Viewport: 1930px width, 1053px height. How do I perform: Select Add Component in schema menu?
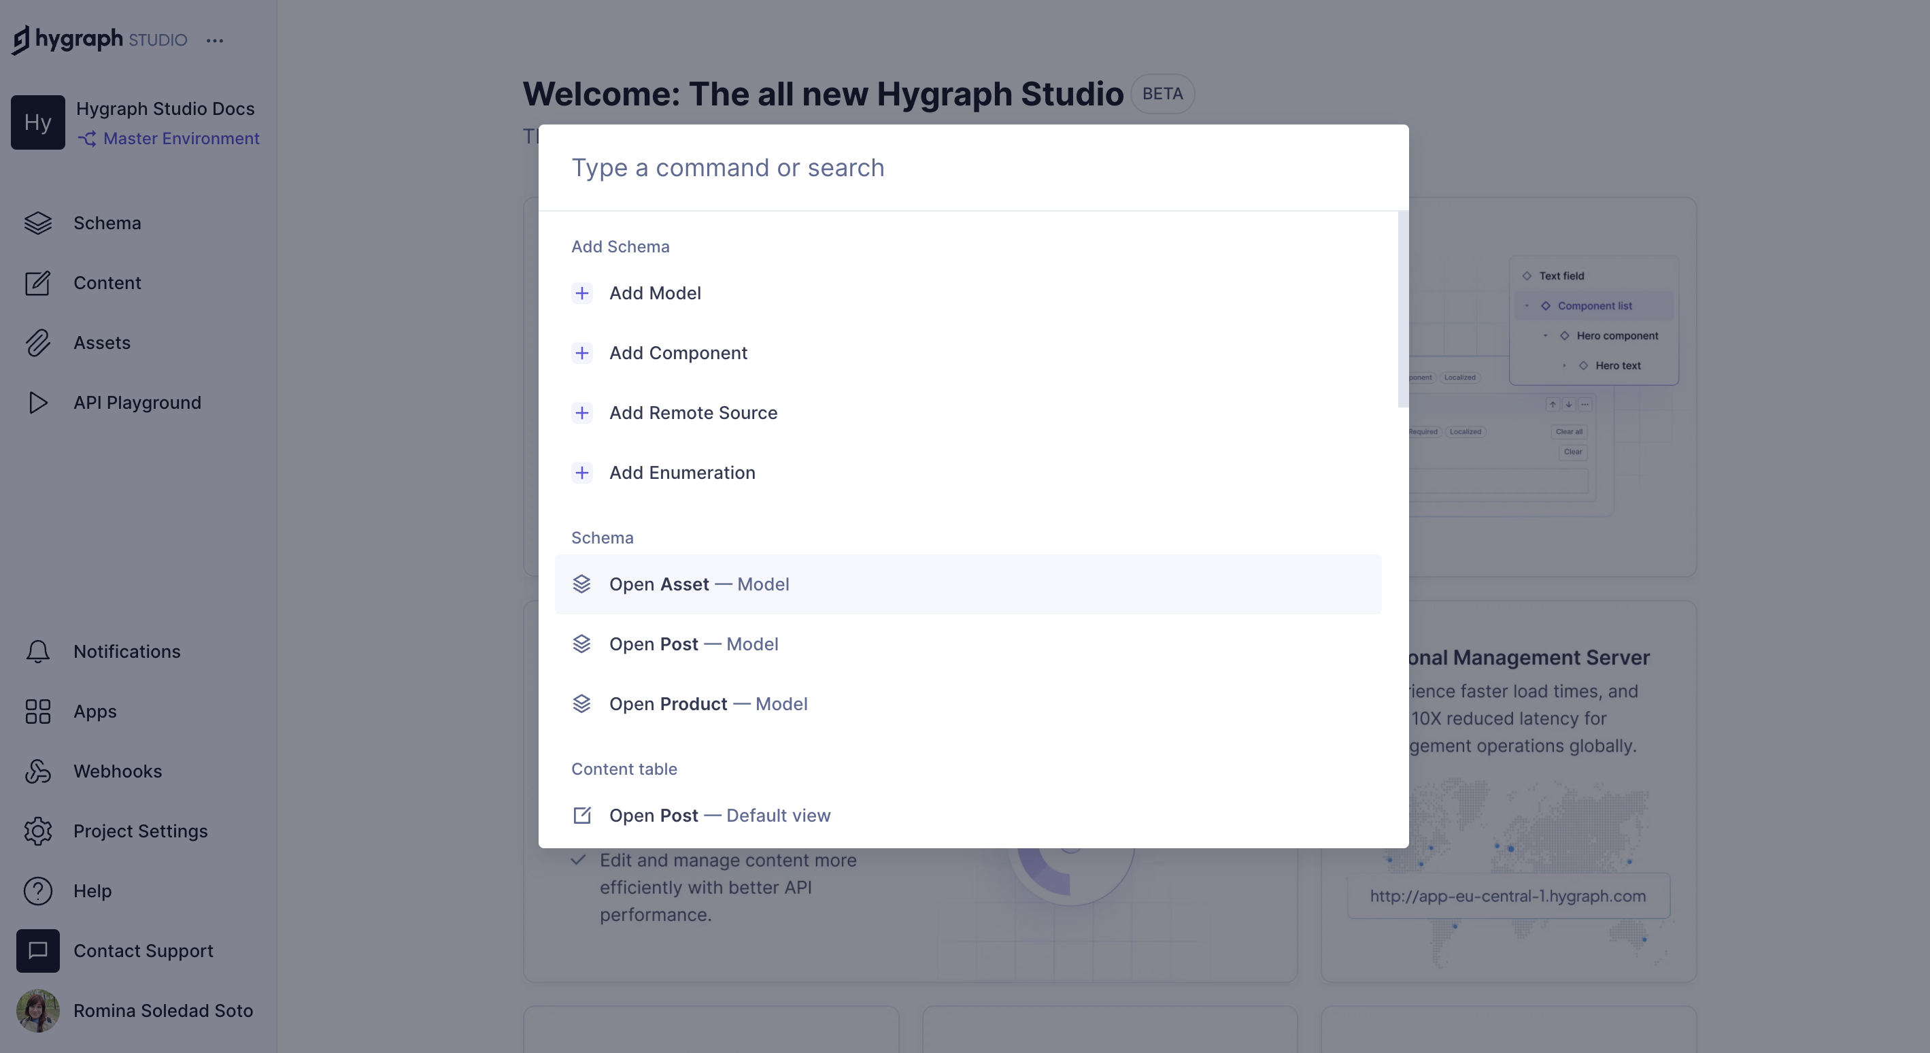click(678, 353)
